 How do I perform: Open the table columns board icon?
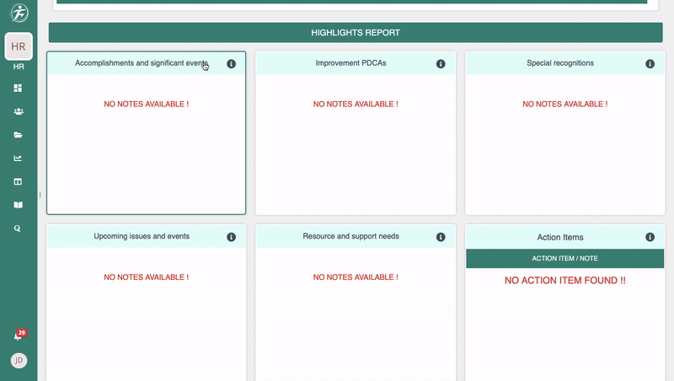[18, 181]
